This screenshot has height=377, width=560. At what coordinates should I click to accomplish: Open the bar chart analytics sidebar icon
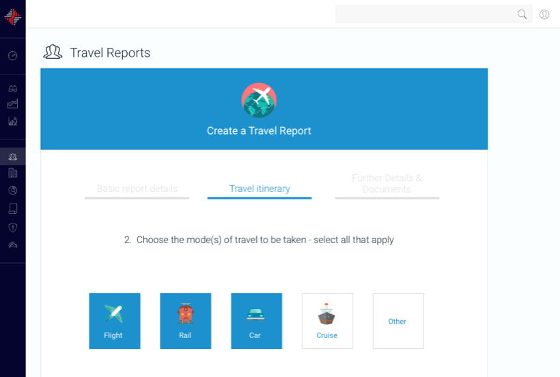click(x=12, y=121)
